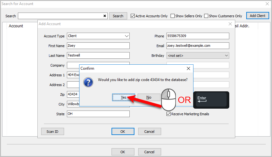Click the Phone field with 5558675309
The width and height of the screenshot is (272, 157).
point(198,36)
